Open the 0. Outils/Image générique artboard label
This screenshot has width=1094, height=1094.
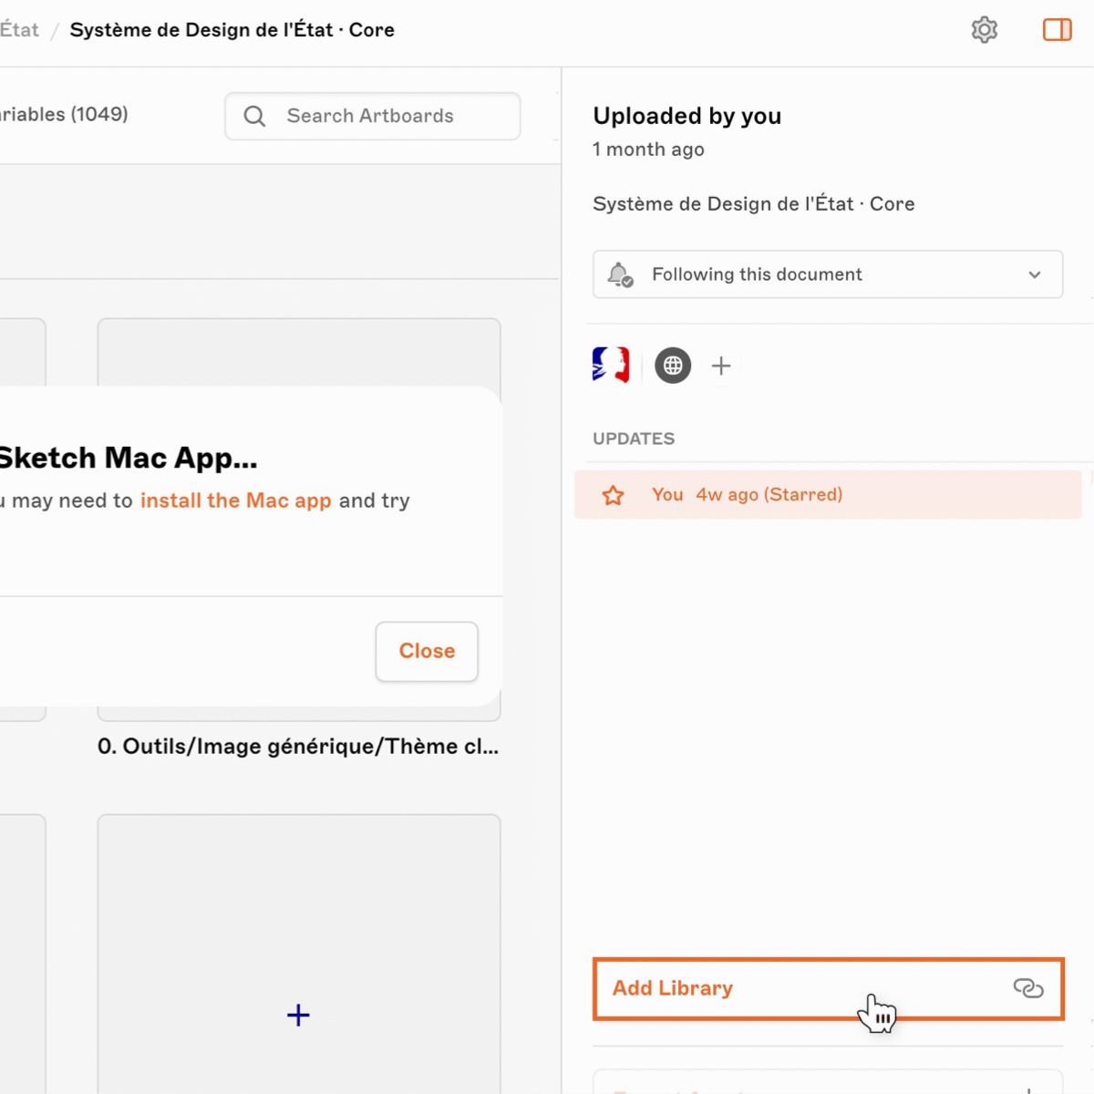297,747
